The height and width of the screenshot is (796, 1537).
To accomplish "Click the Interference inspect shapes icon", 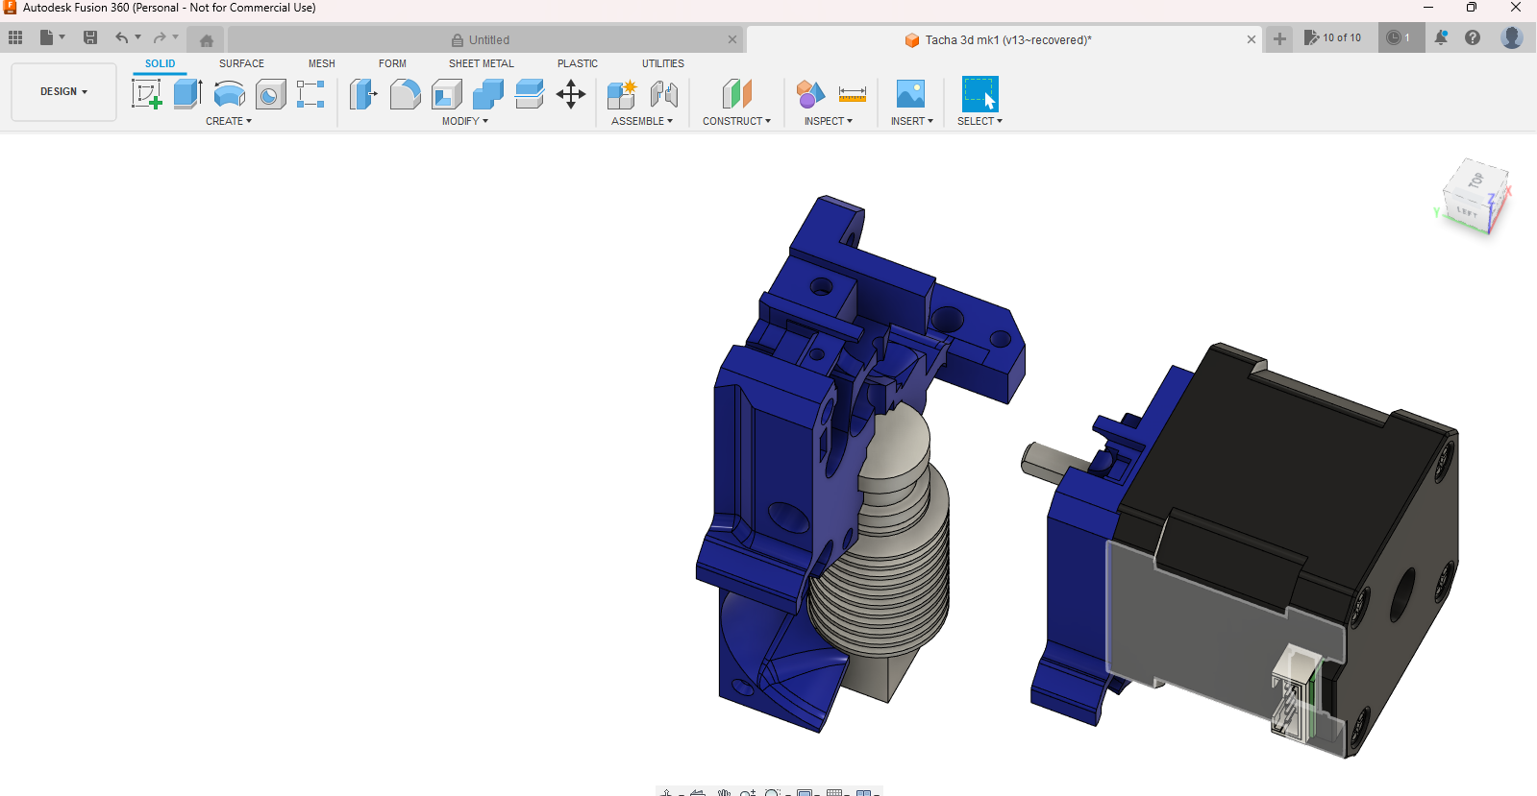I will tap(810, 94).
